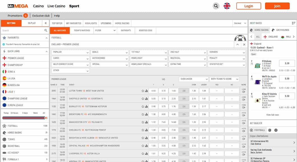Click the search magnifier in sidebar search box

[x=46, y=30]
